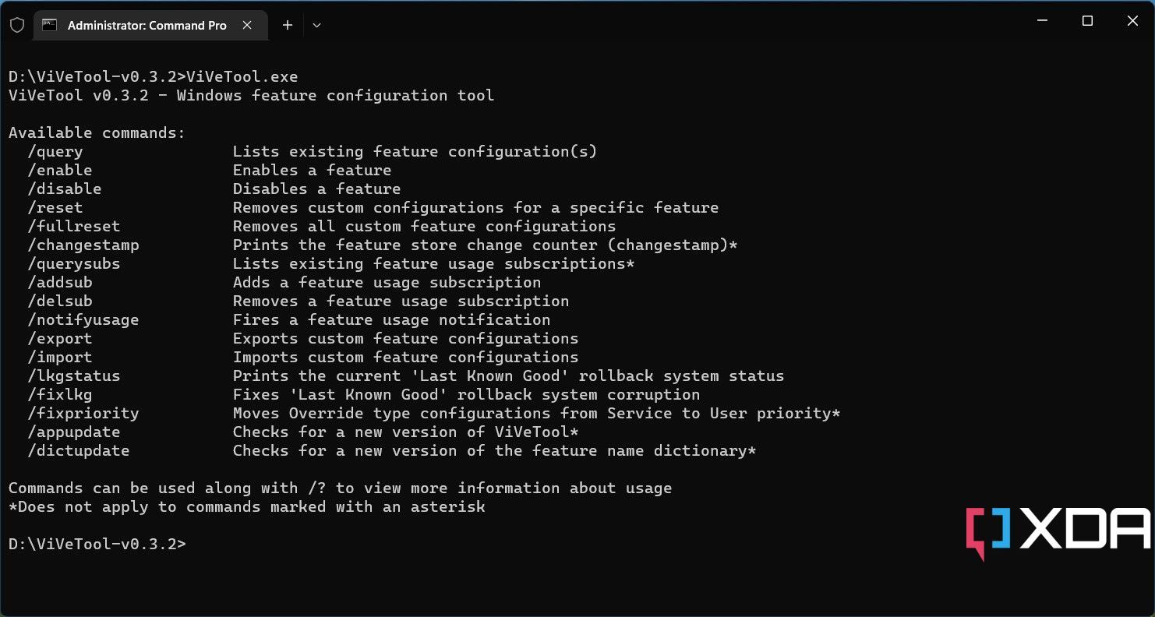Click the /changestamp command text
Viewport: 1155px width, 617px height.
[x=83, y=245]
